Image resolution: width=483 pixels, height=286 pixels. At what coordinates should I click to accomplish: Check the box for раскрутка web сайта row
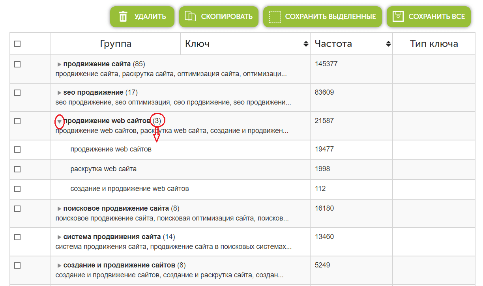(17, 169)
